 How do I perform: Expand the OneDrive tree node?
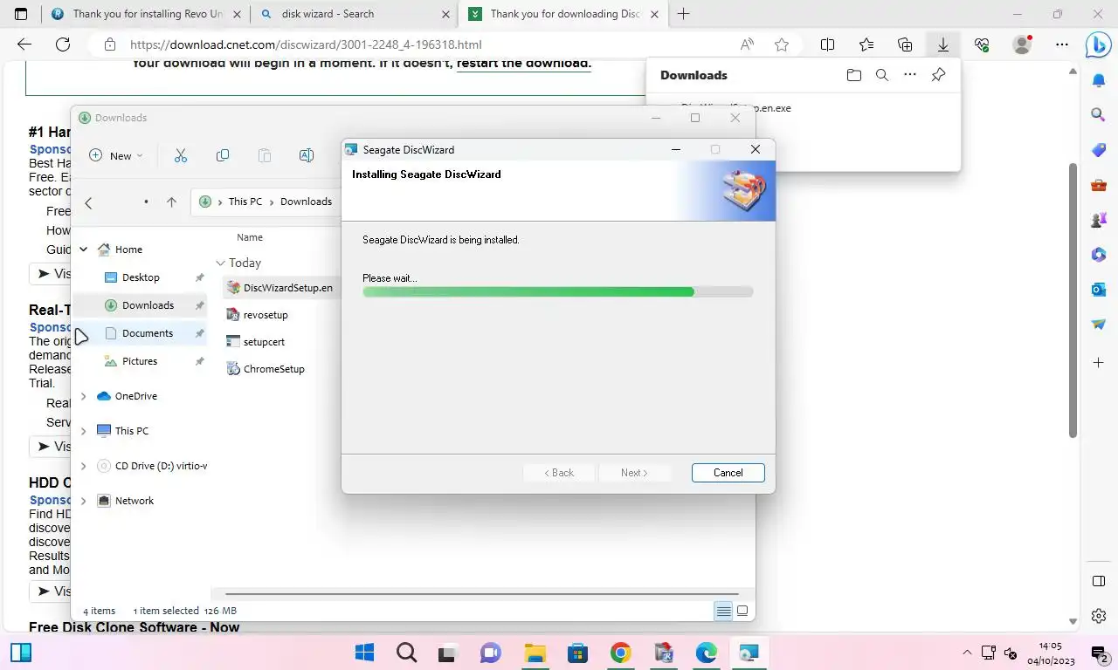point(84,396)
